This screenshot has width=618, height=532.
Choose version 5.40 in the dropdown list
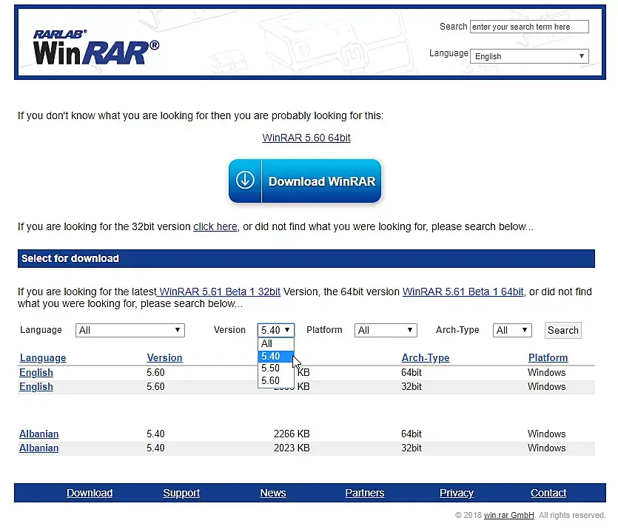point(276,356)
